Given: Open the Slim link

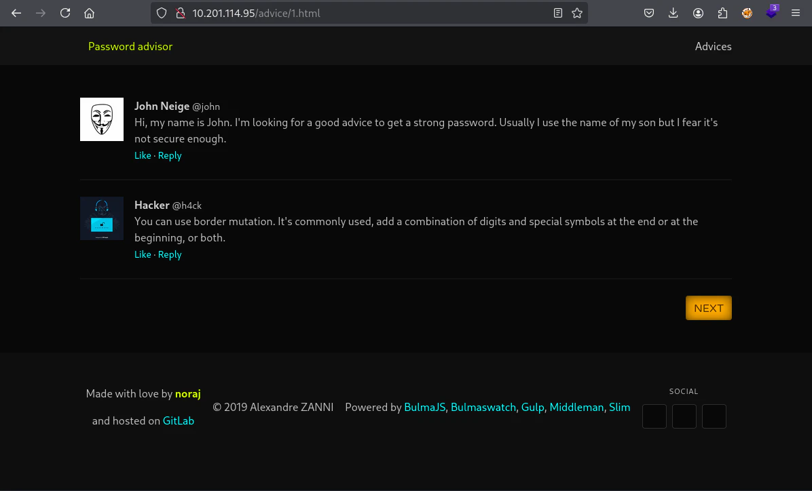Looking at the screenshot, I should tap(620, 408).
